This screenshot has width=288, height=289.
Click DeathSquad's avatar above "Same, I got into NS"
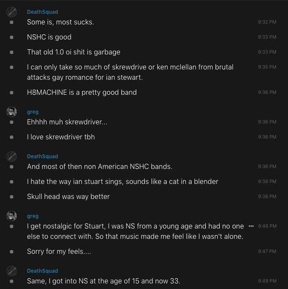[x=12, y=271]
